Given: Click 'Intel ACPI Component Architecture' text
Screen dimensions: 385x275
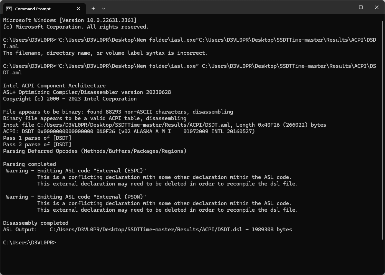Looking at the screenshot, I should (x=54, y=85).
